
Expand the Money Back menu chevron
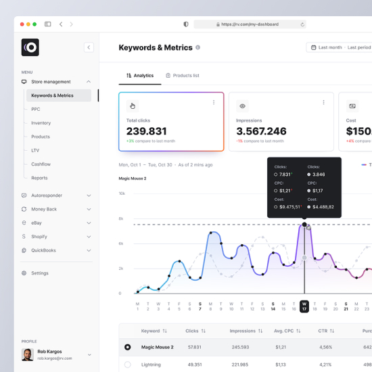[x=89, y=209]
